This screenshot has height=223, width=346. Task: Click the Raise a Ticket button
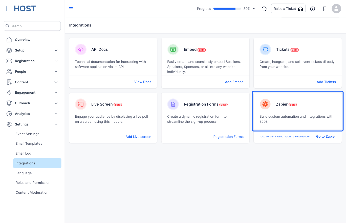pyautogui.click(x=288, y=9)
